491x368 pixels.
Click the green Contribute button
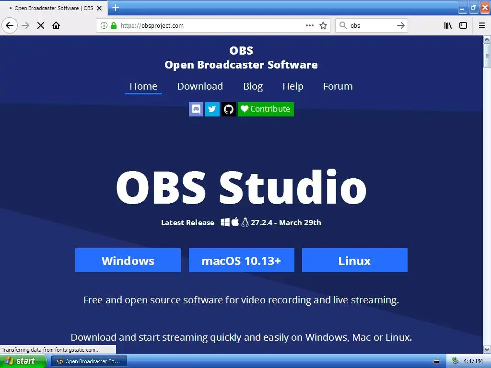click(x=266, y=109)
